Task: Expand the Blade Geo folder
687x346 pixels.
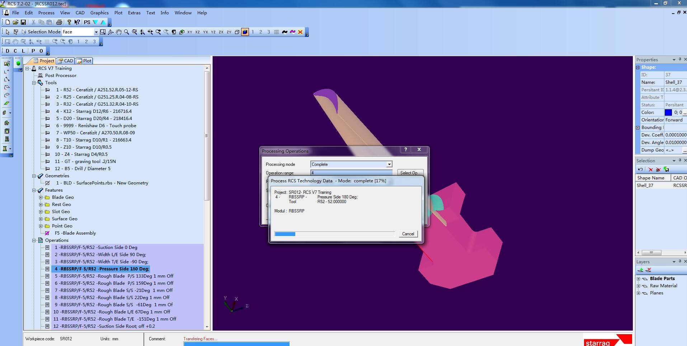Action: click(41, 197)
